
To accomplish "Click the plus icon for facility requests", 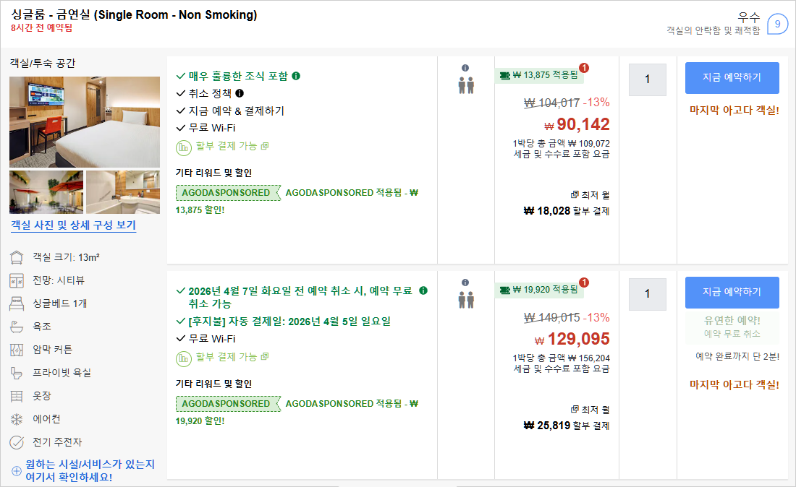I will click(16, 471).
